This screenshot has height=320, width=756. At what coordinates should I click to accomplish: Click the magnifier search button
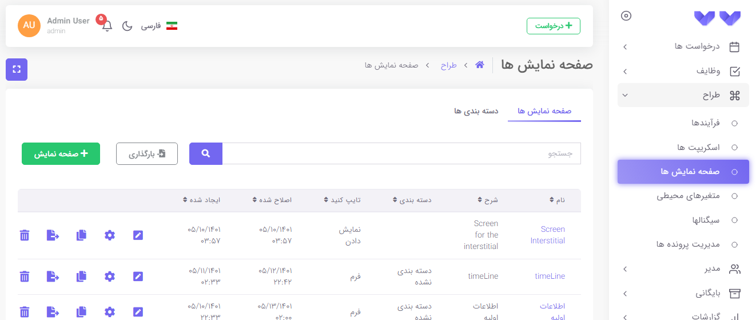click(x=206, y=153)
